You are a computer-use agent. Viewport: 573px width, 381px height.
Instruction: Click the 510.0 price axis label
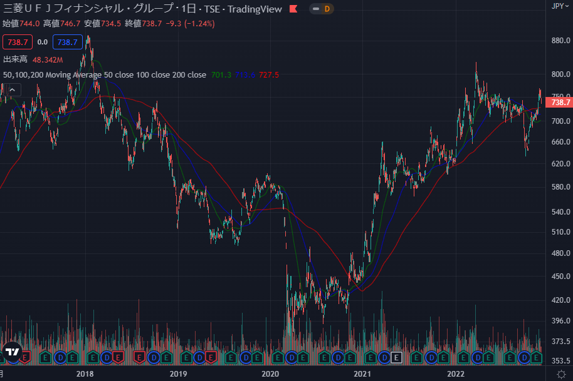[560, 232]
